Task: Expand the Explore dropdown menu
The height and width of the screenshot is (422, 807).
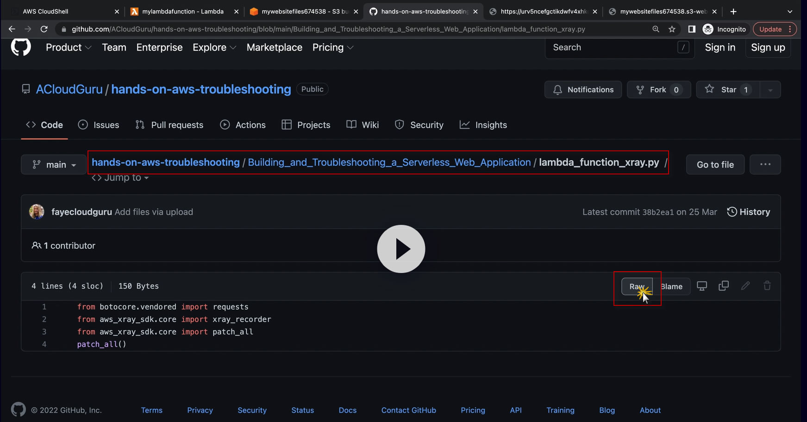Action: pos(214,47)
